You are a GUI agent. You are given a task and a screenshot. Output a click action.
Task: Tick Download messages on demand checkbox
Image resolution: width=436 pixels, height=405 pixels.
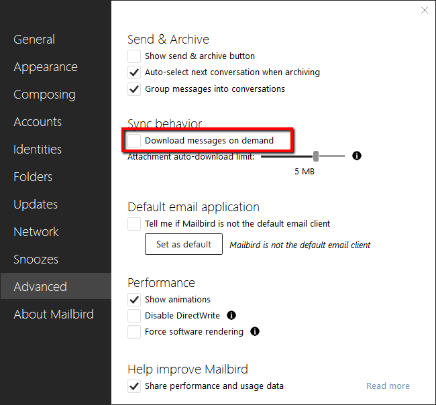point(134,141)
